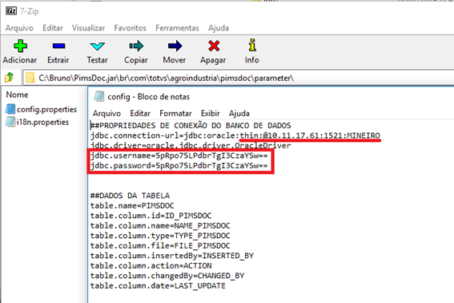Click the jdbc.password line
454x303 pixels.
tap(179, 166)
